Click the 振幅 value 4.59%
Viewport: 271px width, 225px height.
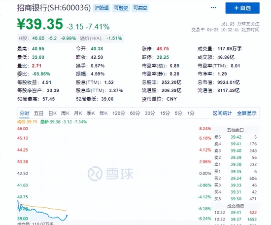[98, 74]
